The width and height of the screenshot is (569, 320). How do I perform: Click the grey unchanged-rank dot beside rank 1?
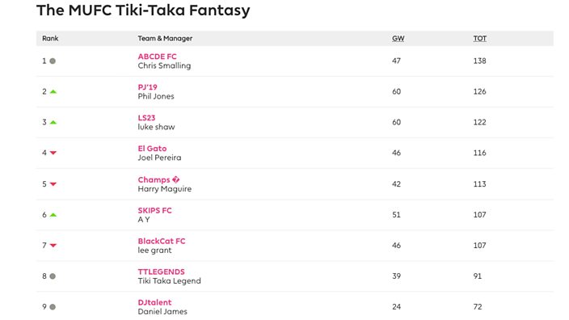point(53,61)
